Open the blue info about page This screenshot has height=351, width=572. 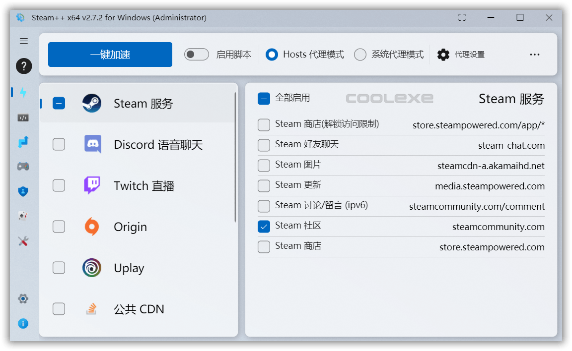pyautogui.click(x=23, y=324)
